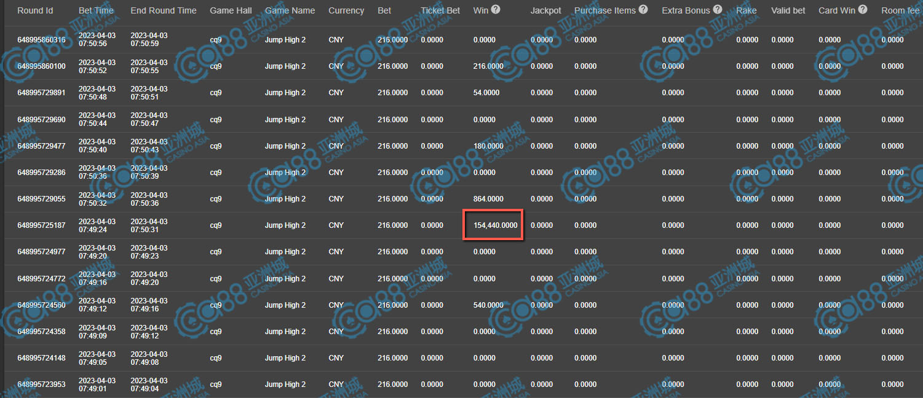Click the Bet Time column header
Screen dimensions: 923x398
pos(96,10)
